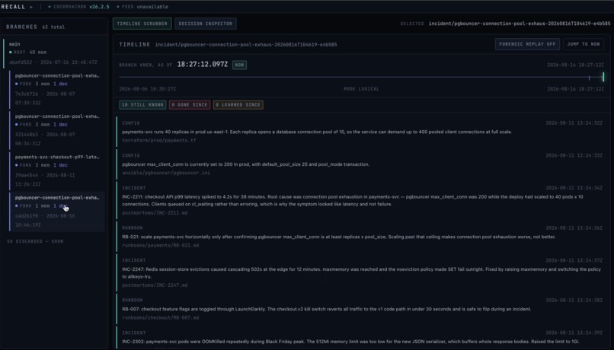
Task: Select the fork branch with hash 7e3cb716
Action: [57, 89]
